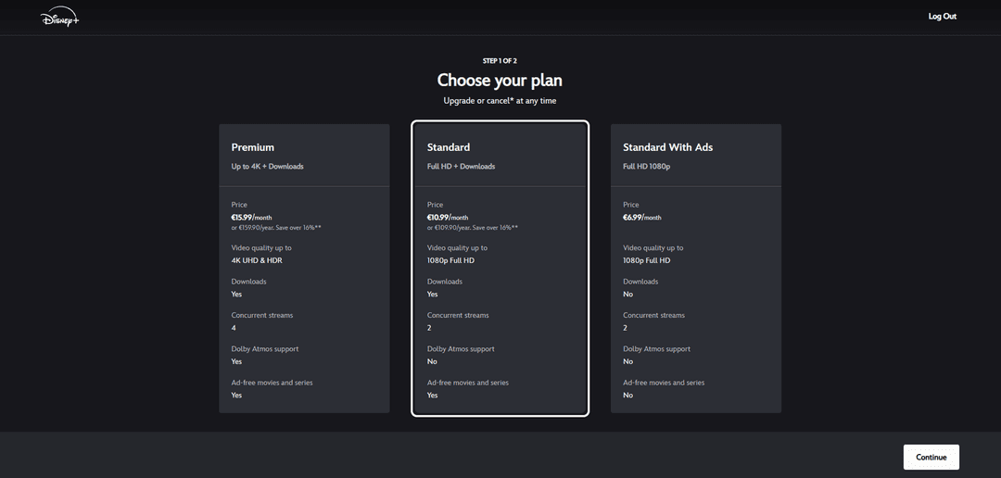The height and width of the screenshot is (478, 1001).
Task: Click the Premium €15.99/month price
Action: [x=252, y=217]
